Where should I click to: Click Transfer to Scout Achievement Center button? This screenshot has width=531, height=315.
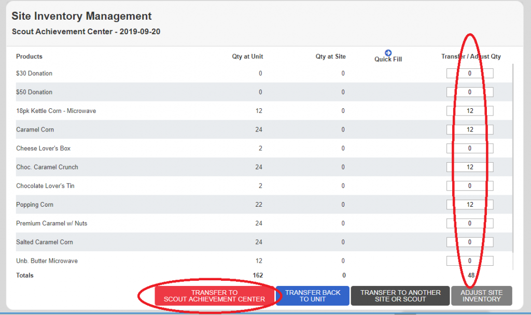tap(214, 296)
